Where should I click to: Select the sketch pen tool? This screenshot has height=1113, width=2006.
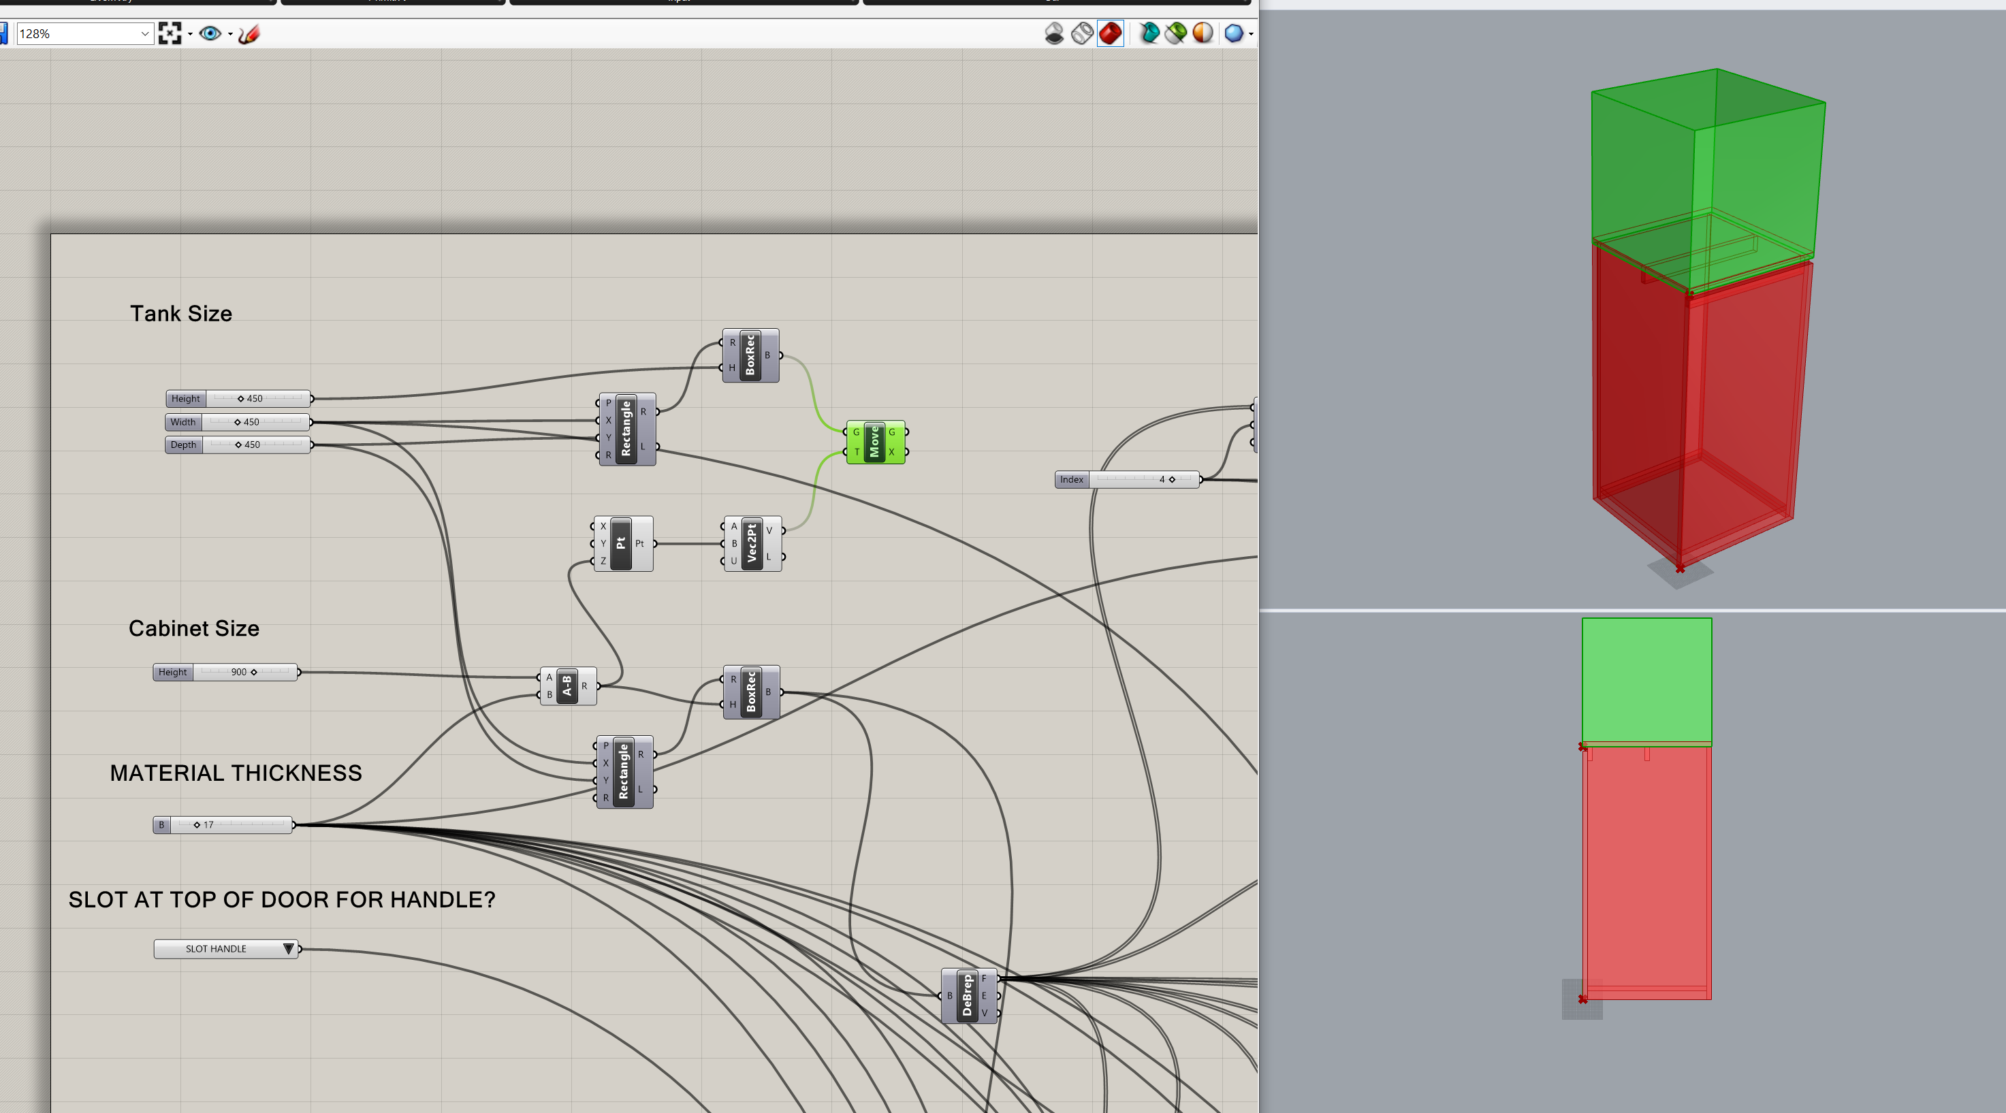[249, 33]
